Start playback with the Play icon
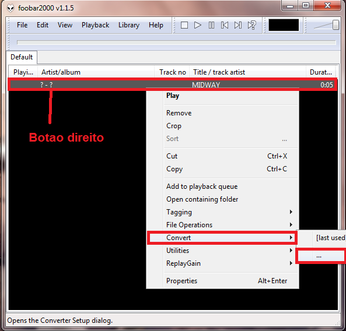346x331 pixels. tap(198, 25)
